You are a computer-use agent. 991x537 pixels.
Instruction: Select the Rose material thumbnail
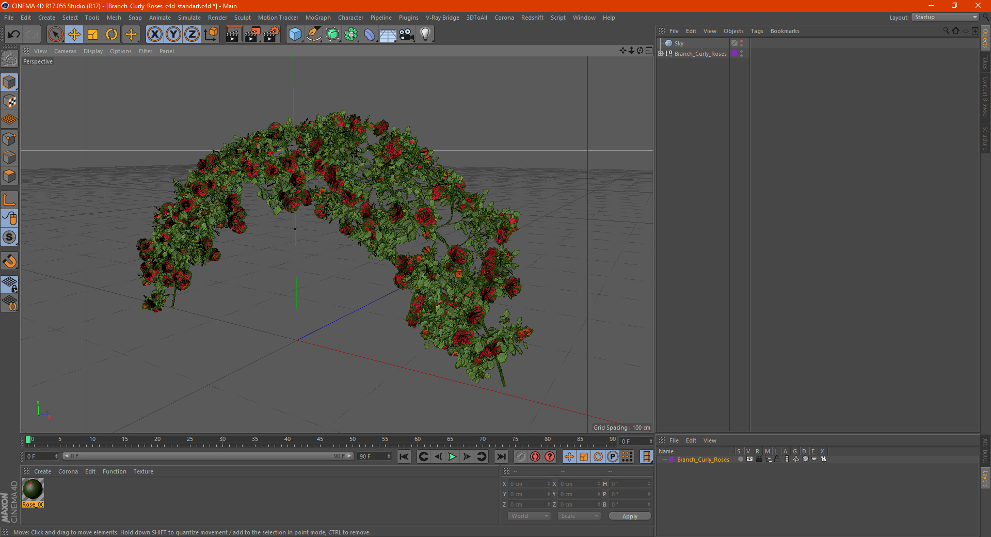point(33,489)
